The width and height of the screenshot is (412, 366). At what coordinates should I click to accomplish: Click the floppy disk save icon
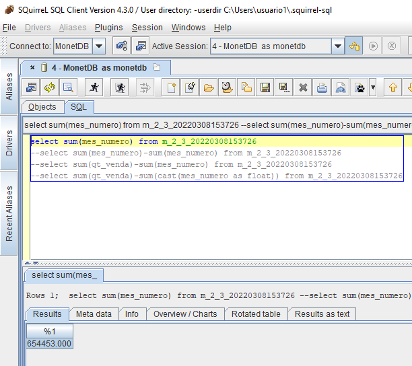(265, 87)
